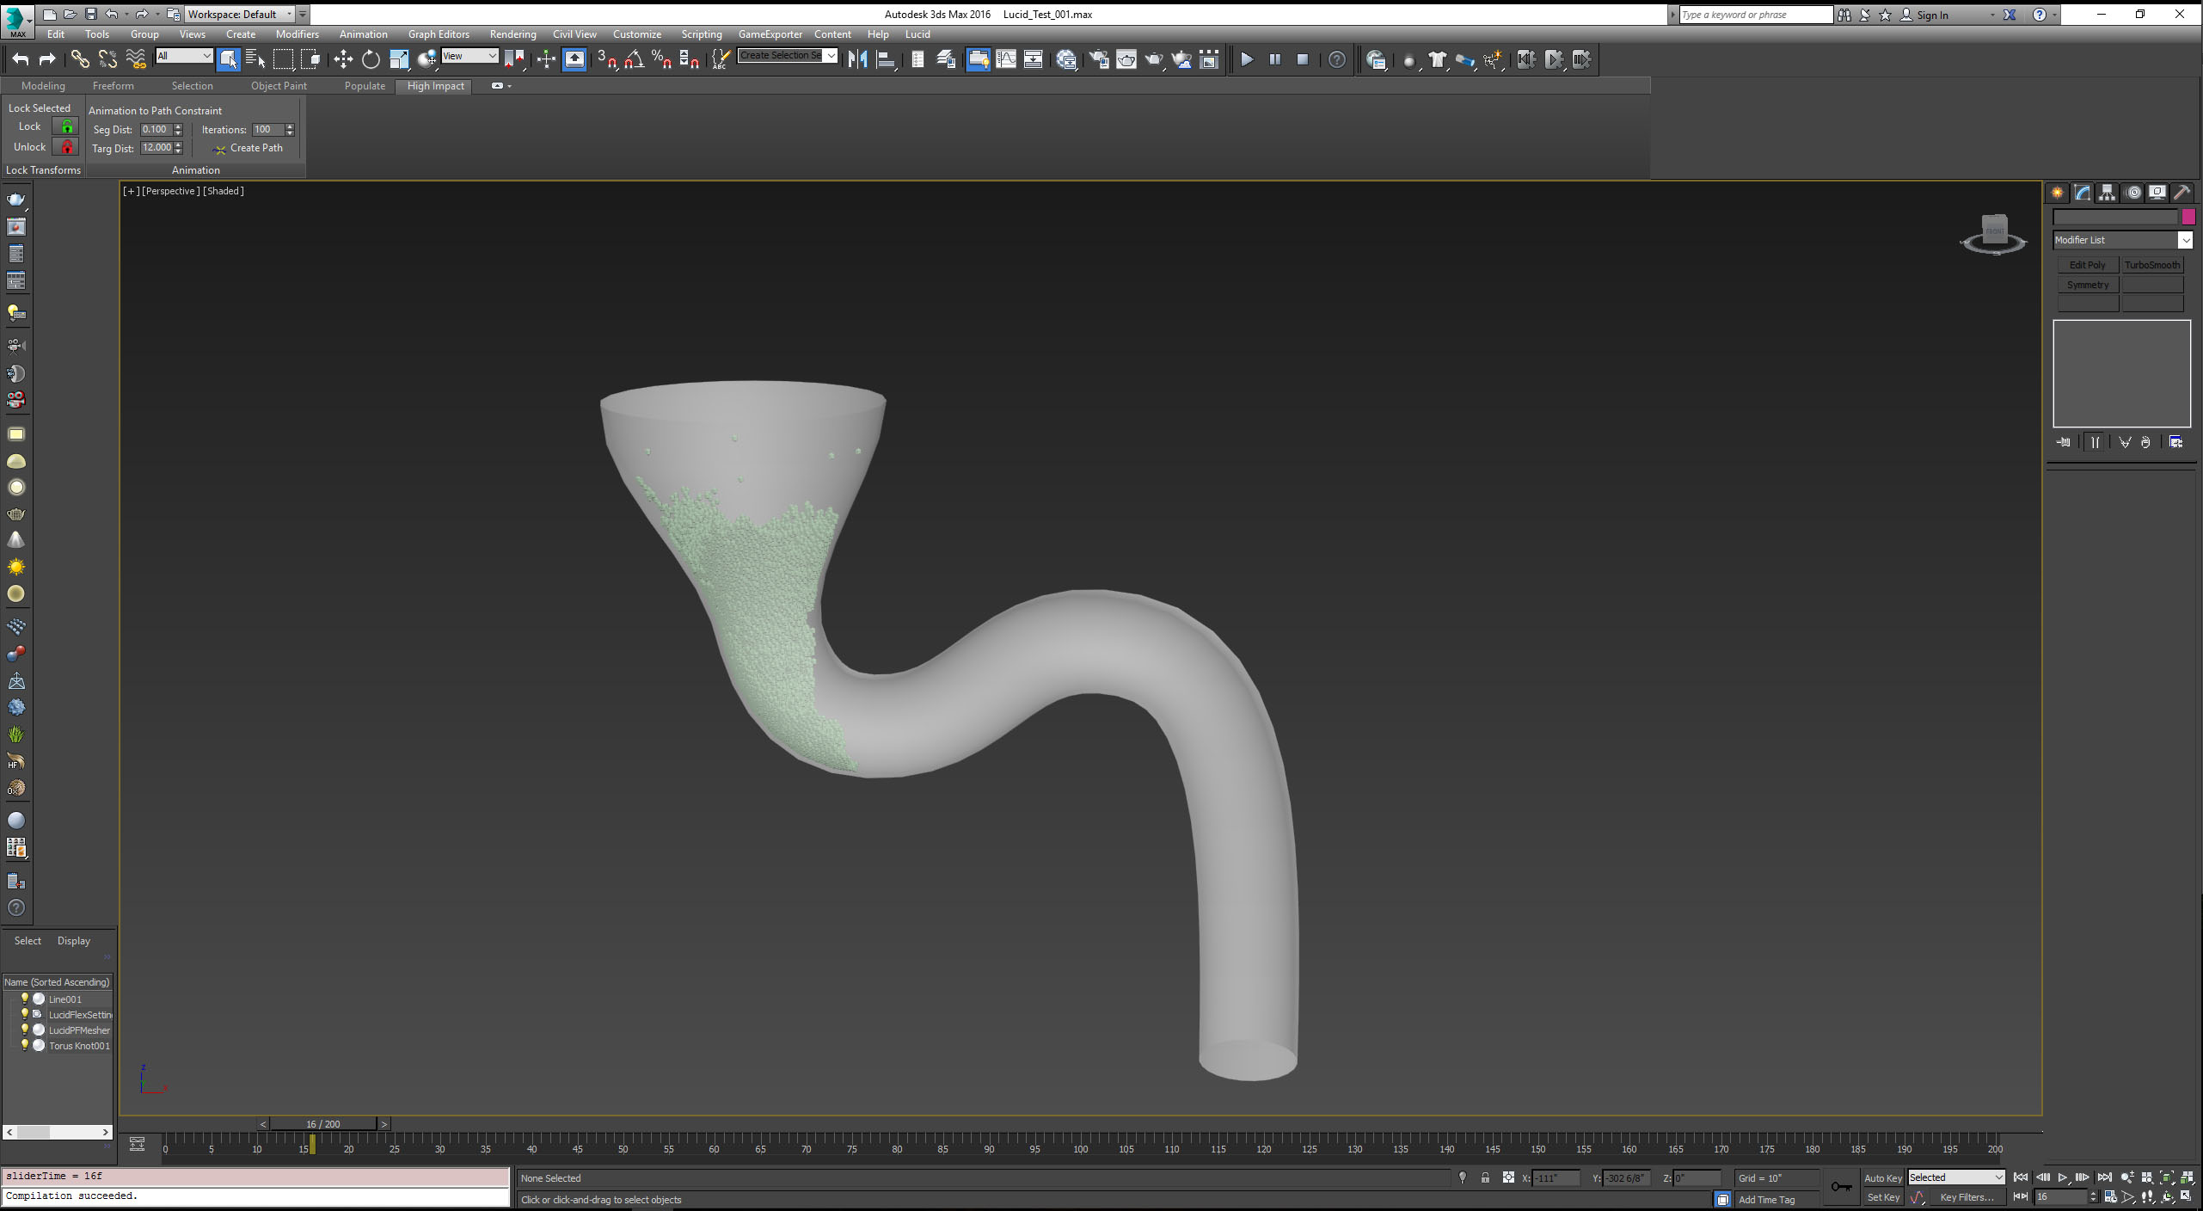2203x1211 pixels.
Task: Toggle Auto Key animation mode
Action: (x=1882, y=1177)
